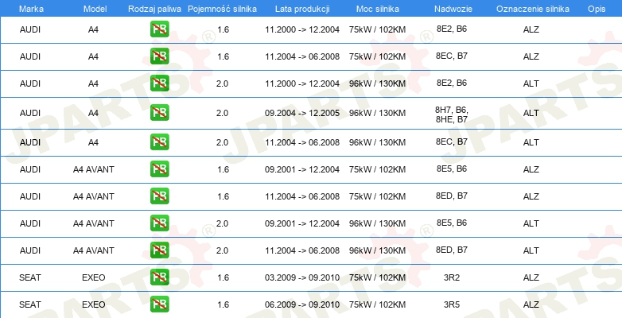Select 96kW / 130KM in the 8H7 row
622x318 pixels.
378,114
